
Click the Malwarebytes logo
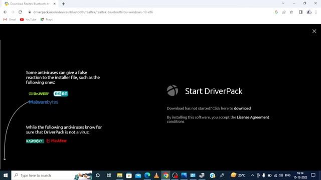(x=43, y=102)
